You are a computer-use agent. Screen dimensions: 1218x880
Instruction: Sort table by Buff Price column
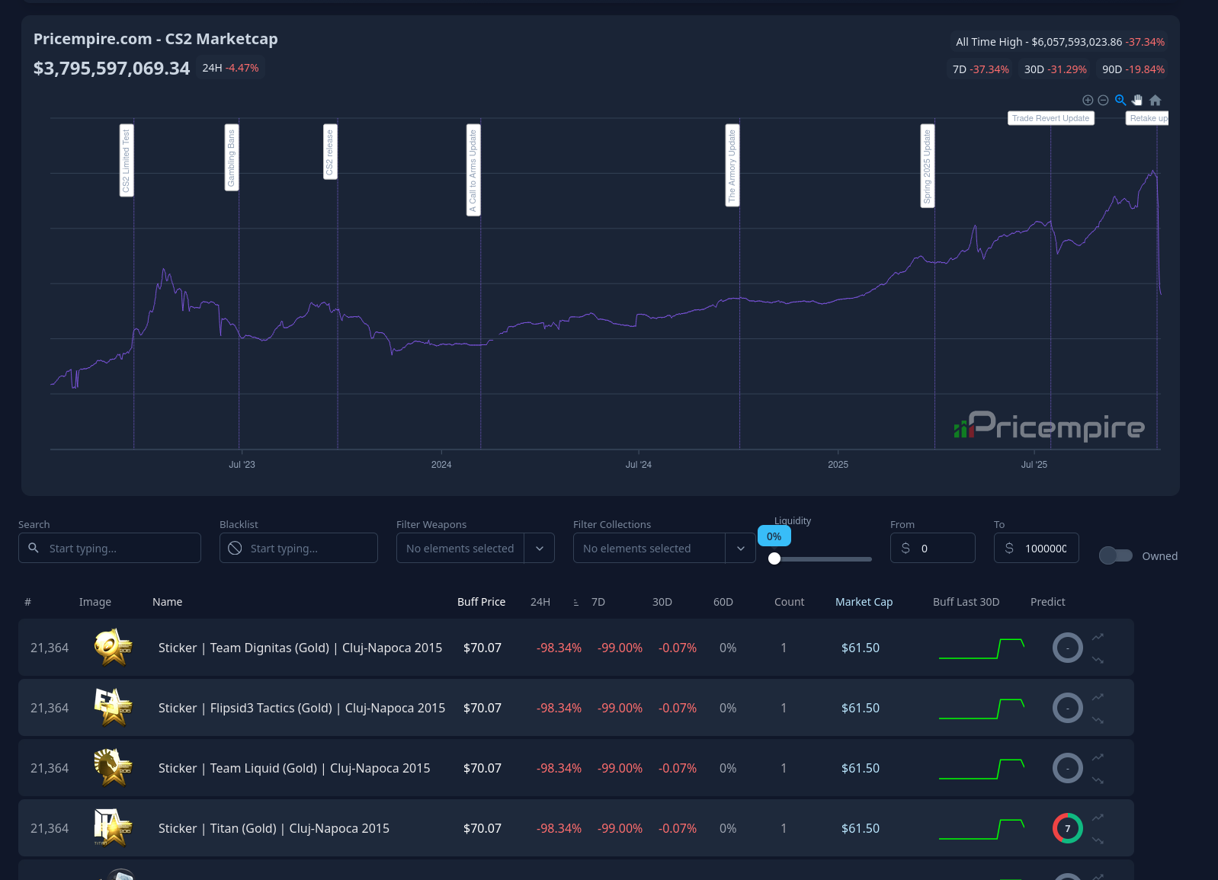tap(481, 602)
